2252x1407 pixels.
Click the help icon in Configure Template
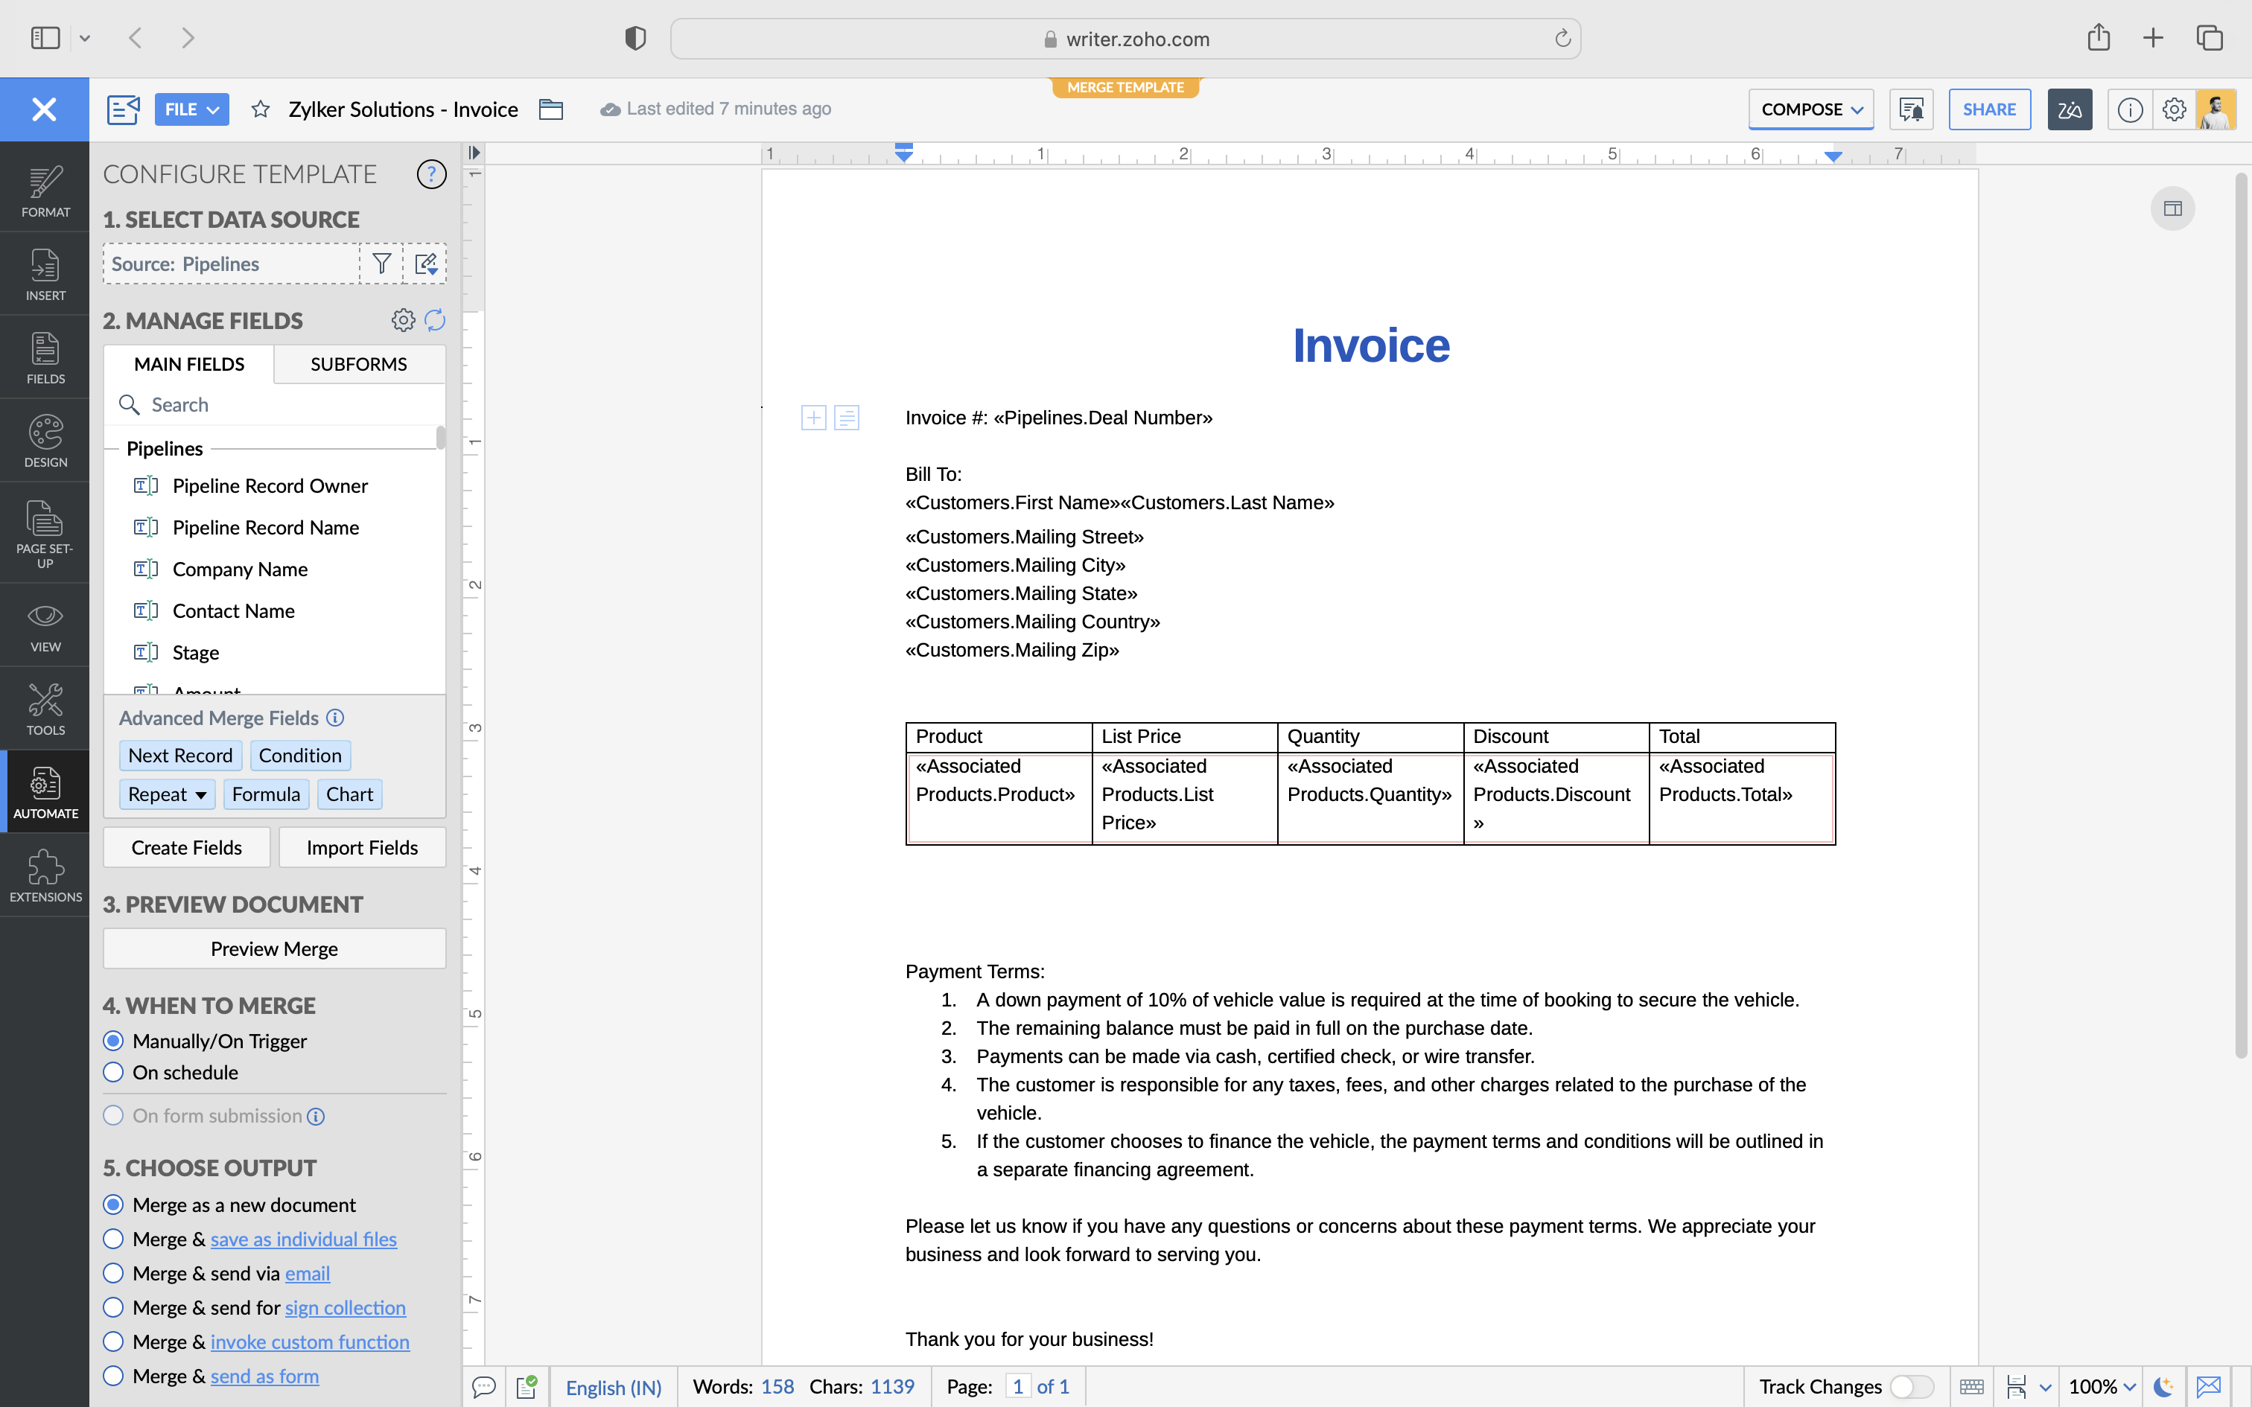click(x=431, y=174)
